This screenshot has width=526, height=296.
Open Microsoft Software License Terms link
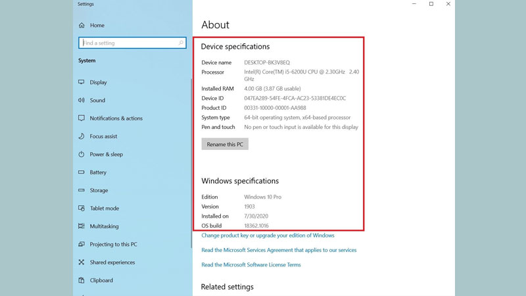251,265
